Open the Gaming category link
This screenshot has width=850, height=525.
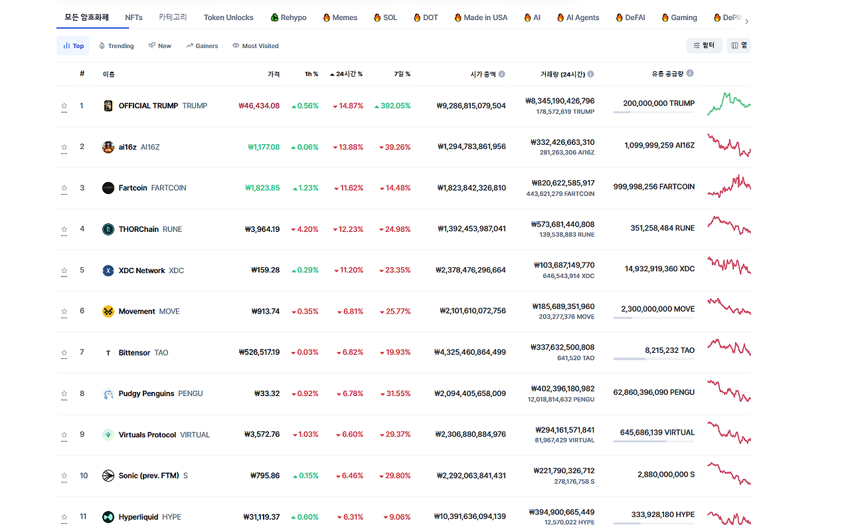(679, 17)
